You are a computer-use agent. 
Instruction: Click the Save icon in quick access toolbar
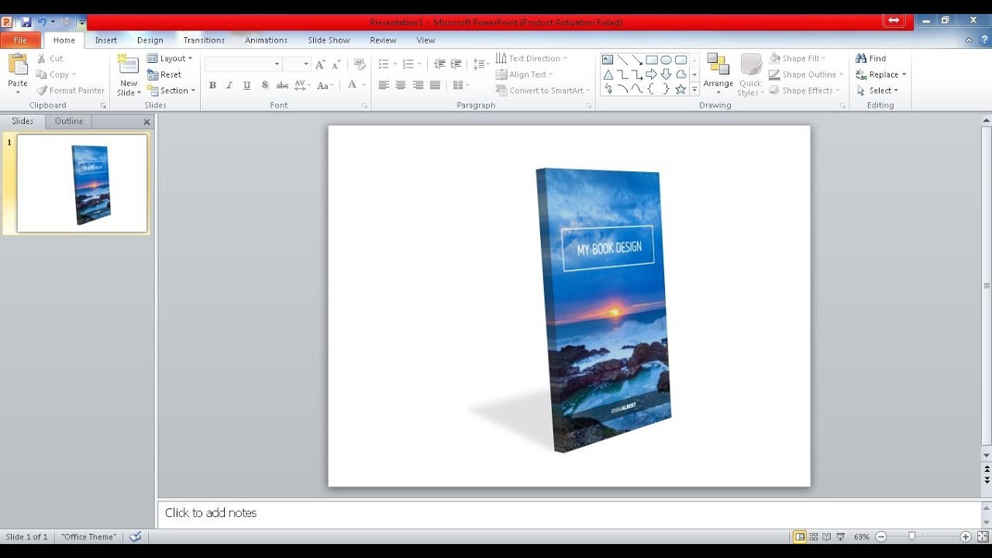point(26,22)
